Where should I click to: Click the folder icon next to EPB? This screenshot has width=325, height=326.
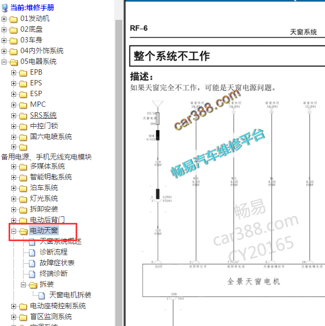point(23,73)
